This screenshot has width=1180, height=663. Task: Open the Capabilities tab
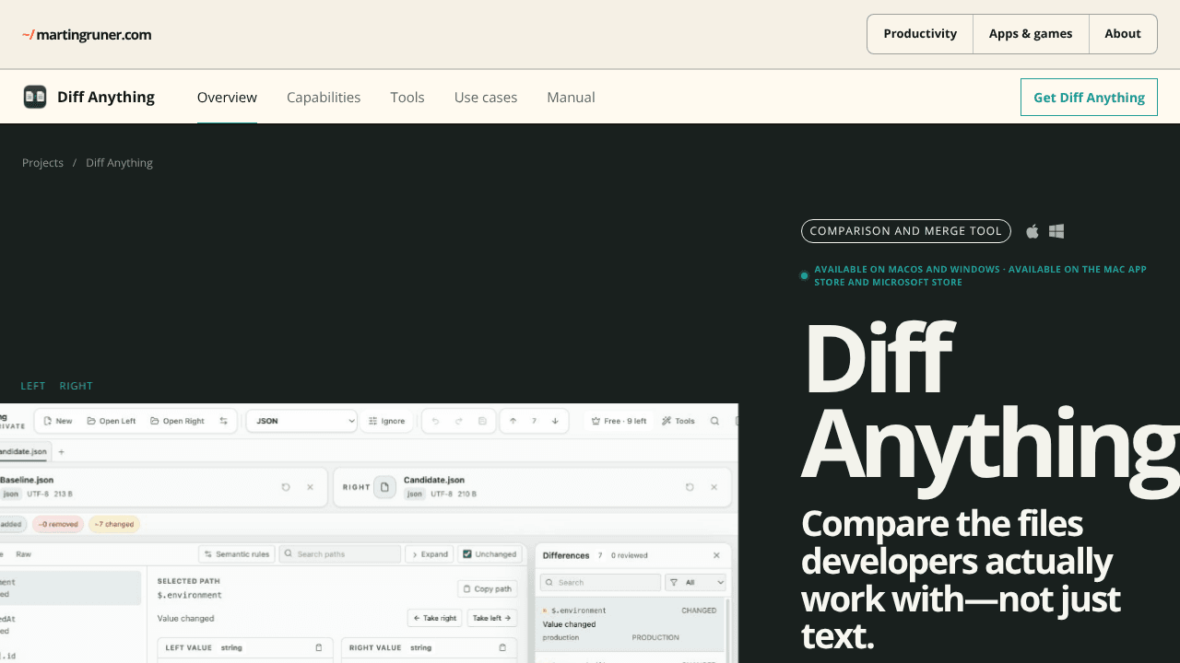(x=324, y=97)
